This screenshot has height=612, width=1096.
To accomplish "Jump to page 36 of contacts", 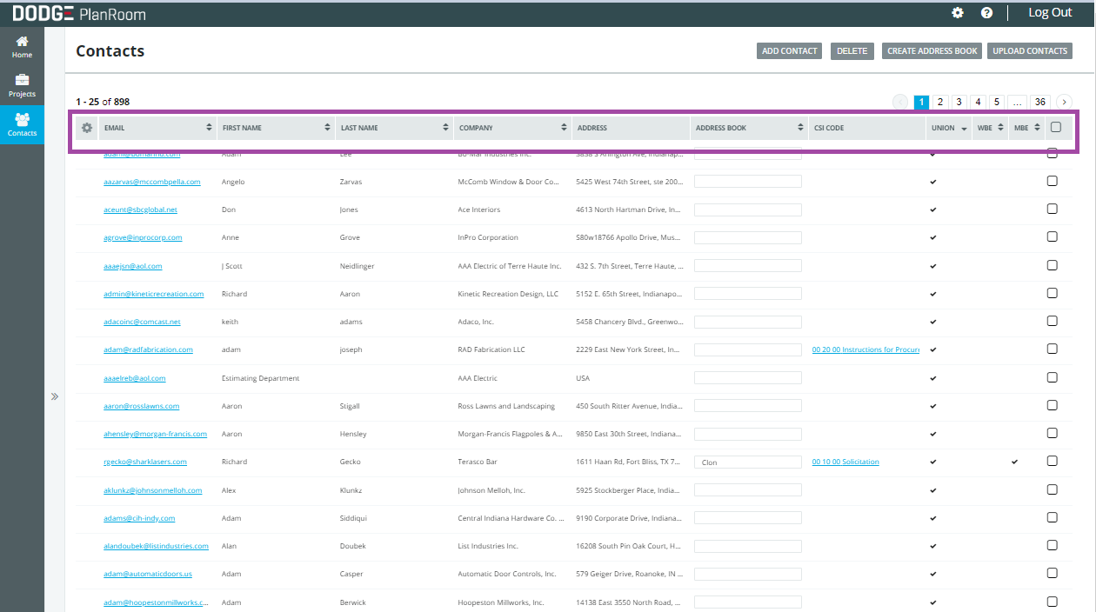I will pos(1040,102).
